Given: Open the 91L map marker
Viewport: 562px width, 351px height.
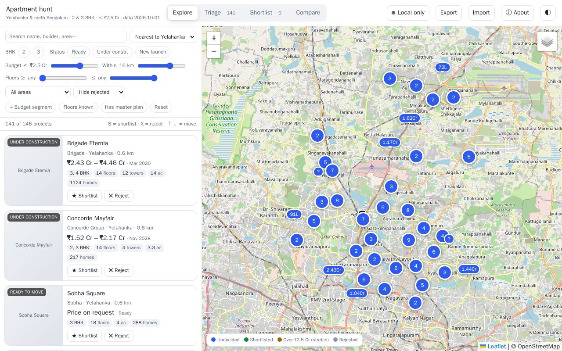Looking at the screenshot, I should pyautogui.click(x=294, y=215).
